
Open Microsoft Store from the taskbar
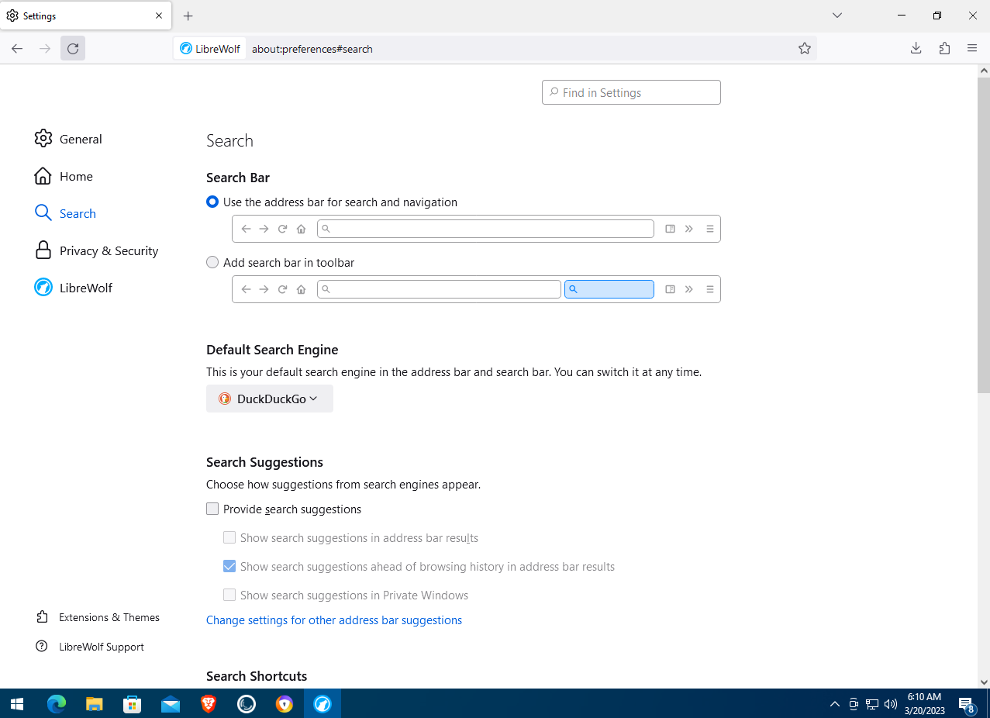coord(133,704)
